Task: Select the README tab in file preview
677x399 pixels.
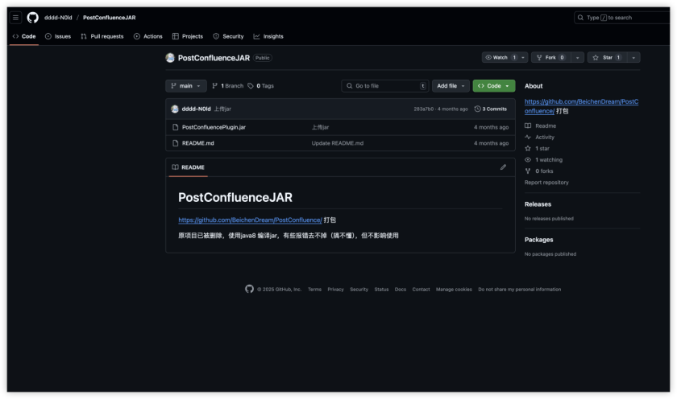Action: coord(189,167)
